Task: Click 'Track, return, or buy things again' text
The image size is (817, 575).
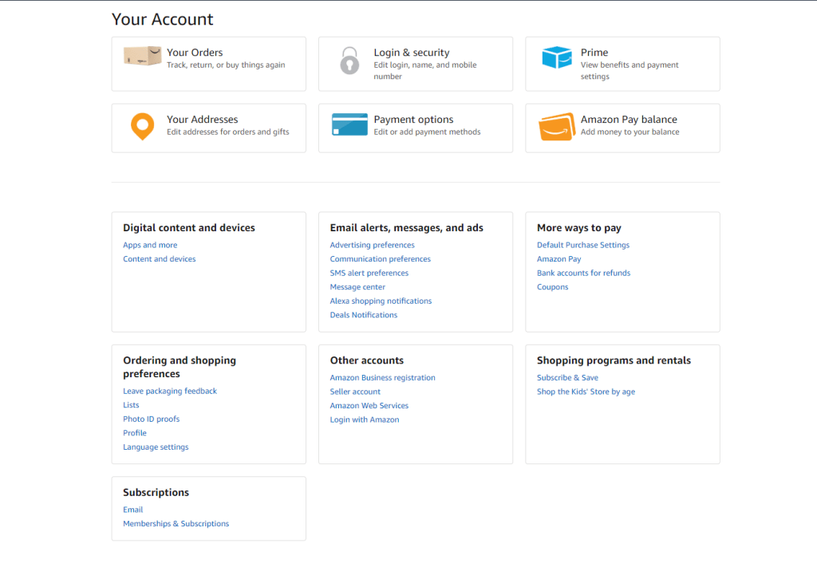Action: (x=226, y=65)
